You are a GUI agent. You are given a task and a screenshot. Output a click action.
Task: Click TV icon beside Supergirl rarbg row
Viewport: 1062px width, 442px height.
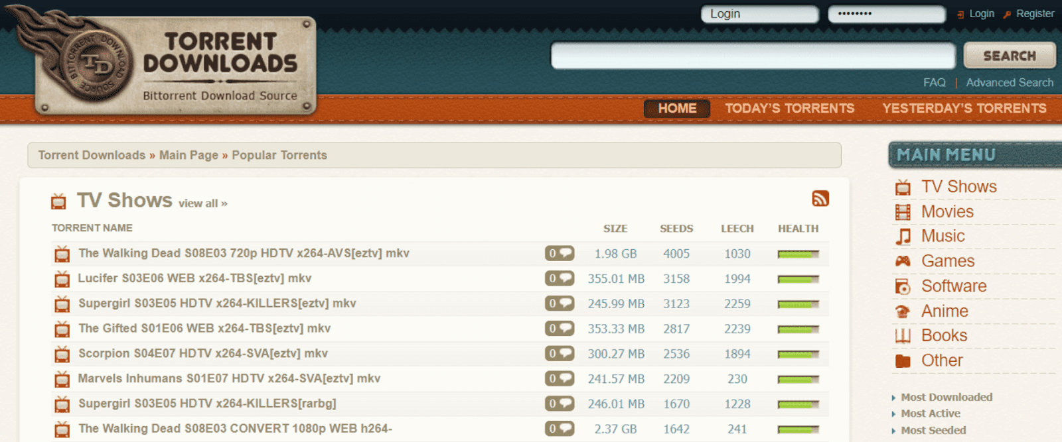click(x=62, y=404)
